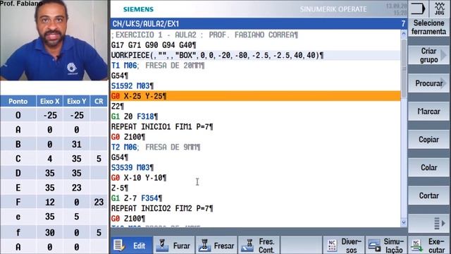Click the editor scroll down arrow
Image resolution: width=451 pixels, height=254 pixels.
pyautogui.click(x=404, y=222)
